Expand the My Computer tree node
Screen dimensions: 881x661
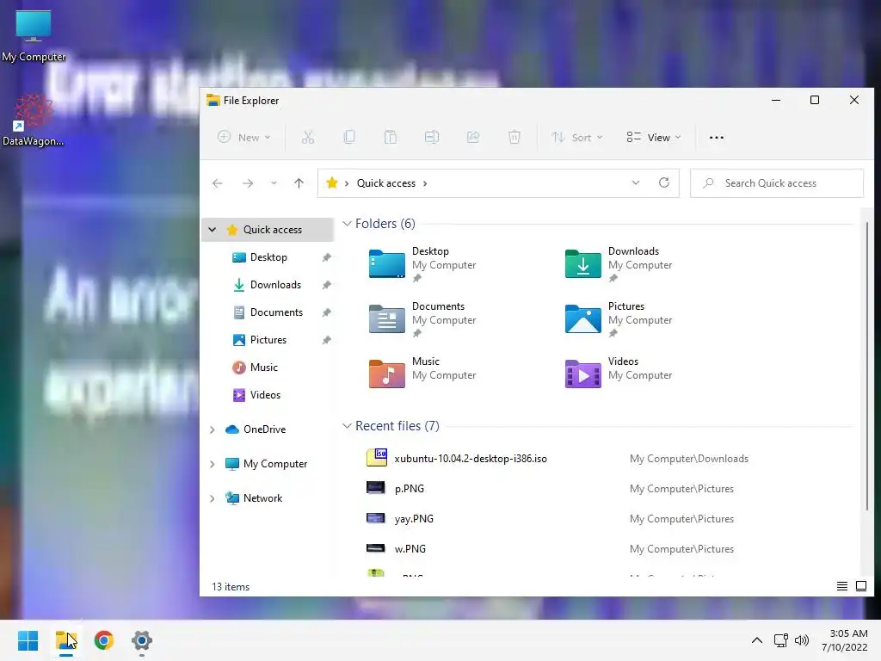(x=213, y=464)
